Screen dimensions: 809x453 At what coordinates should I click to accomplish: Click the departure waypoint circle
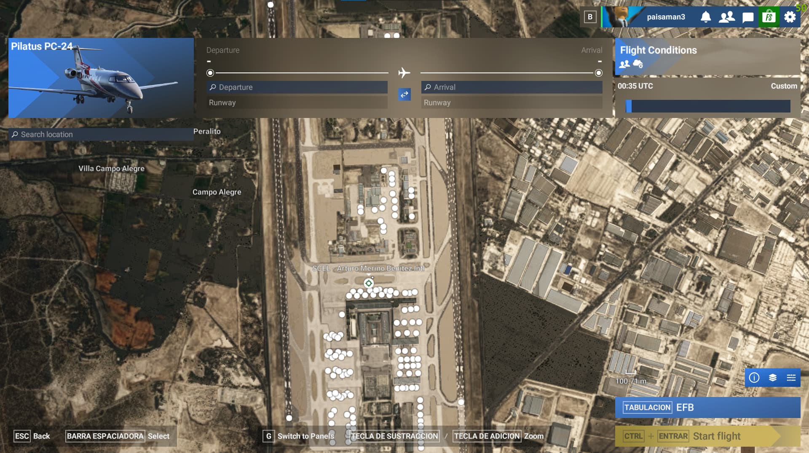pyautogui.click(x=210, y=73)
